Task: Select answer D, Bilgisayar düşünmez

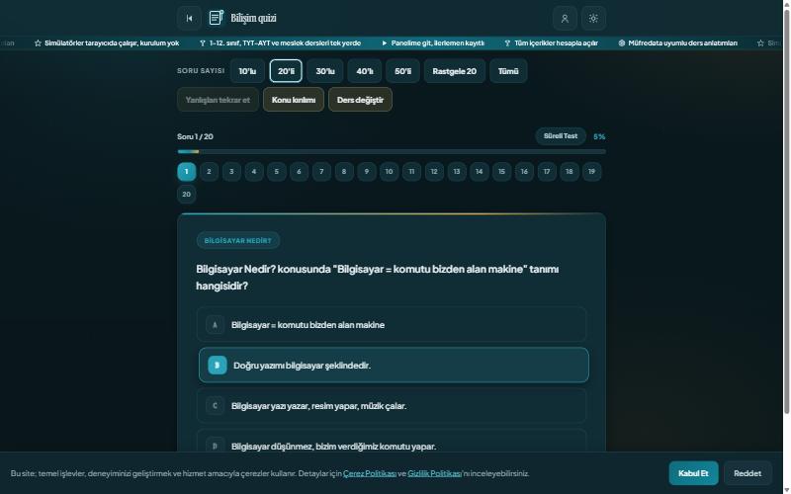Action: 392,441
